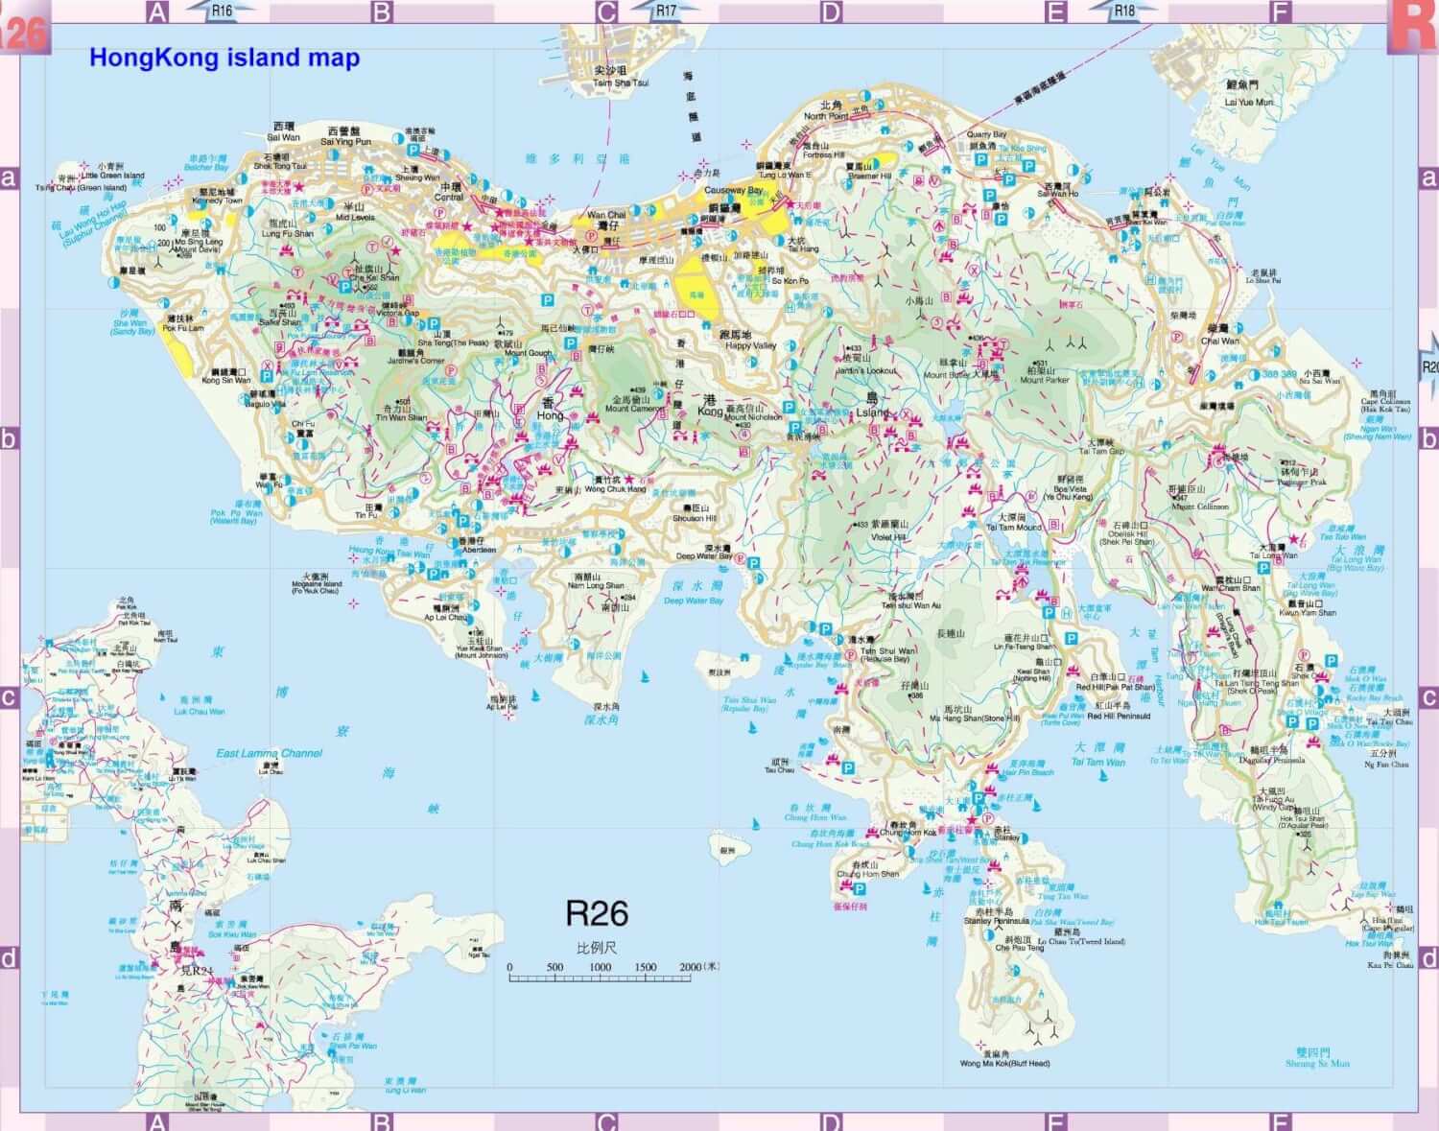The width and height of the screenshot is (1439, 1131).
Task: Click the pink star marker at Stanley
Action: [970, 821]
